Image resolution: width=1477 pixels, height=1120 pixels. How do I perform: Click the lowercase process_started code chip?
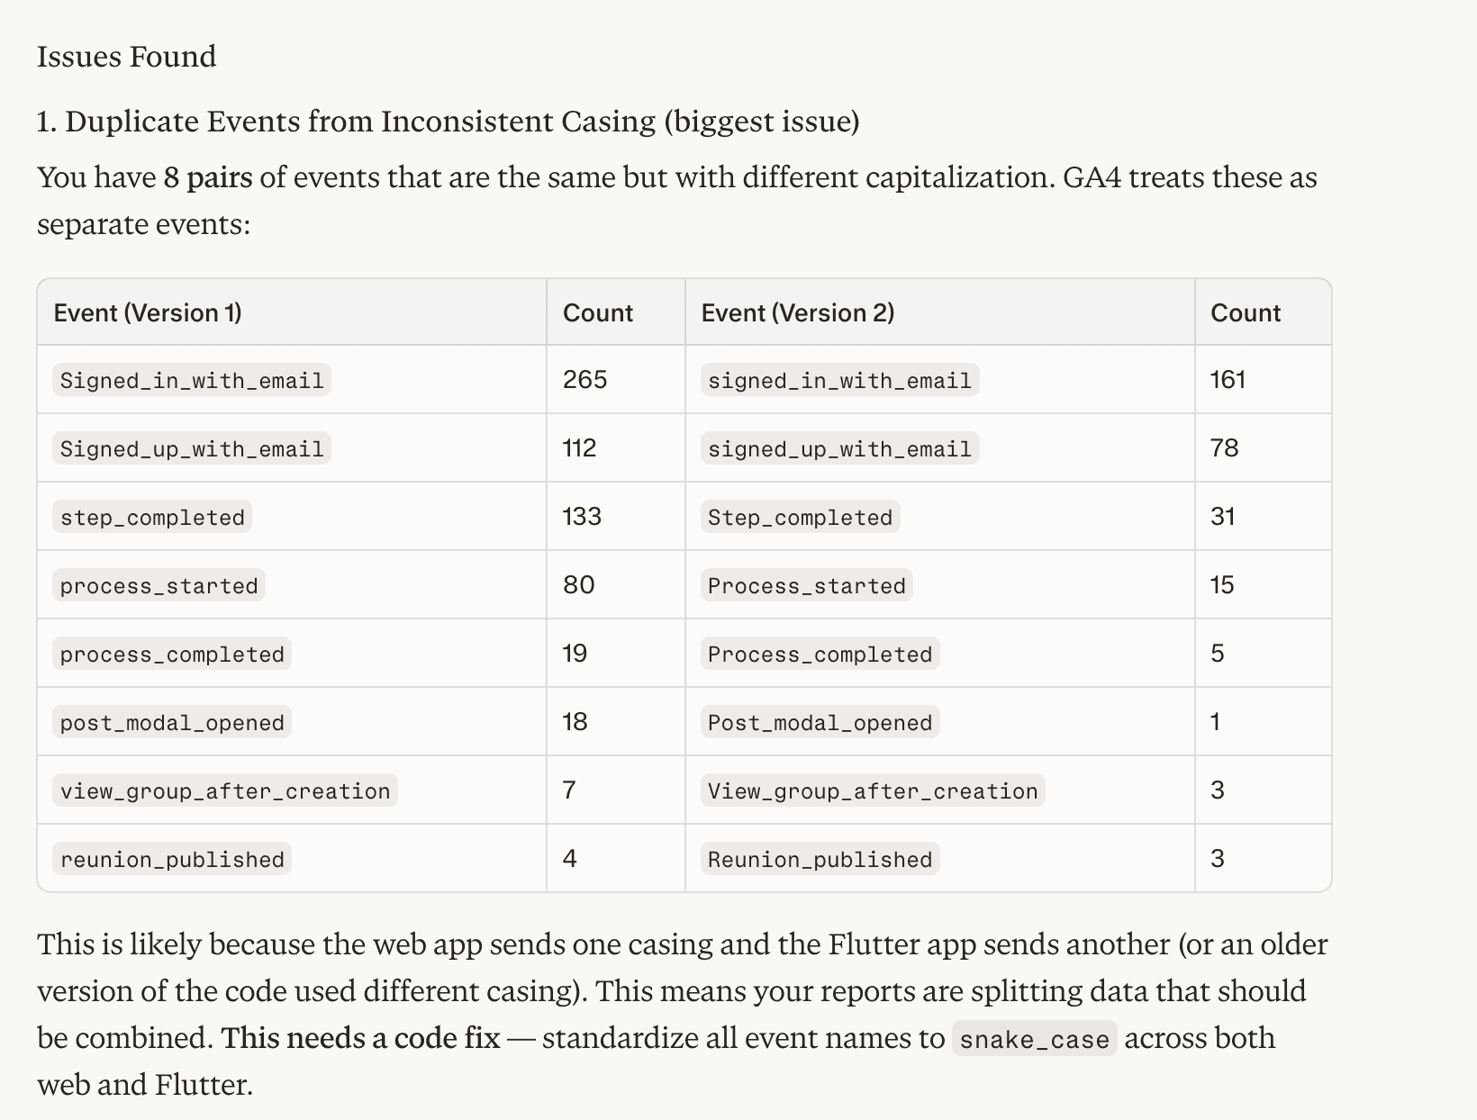click(159, 585)
